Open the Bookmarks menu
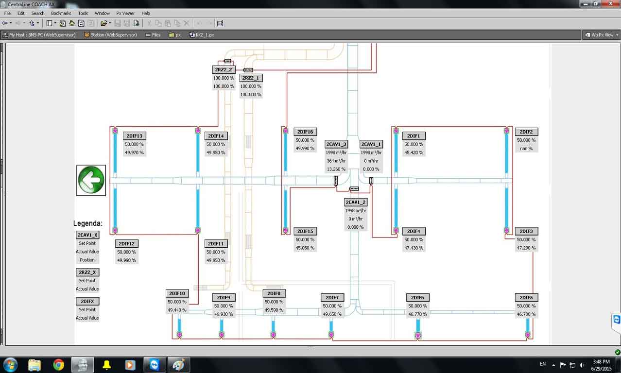Screen dimensions: 621x373 tap(61, 13)
